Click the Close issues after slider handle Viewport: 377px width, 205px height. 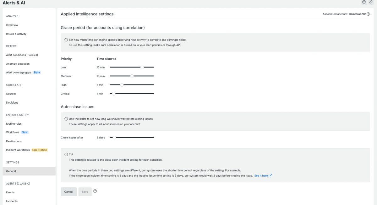pyautogui.click(x=114, y=138)
